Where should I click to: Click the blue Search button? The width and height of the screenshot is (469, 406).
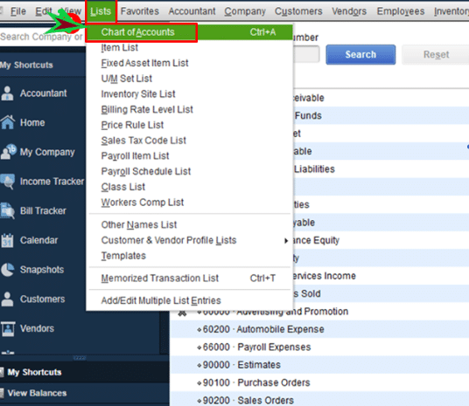[360, 55]
